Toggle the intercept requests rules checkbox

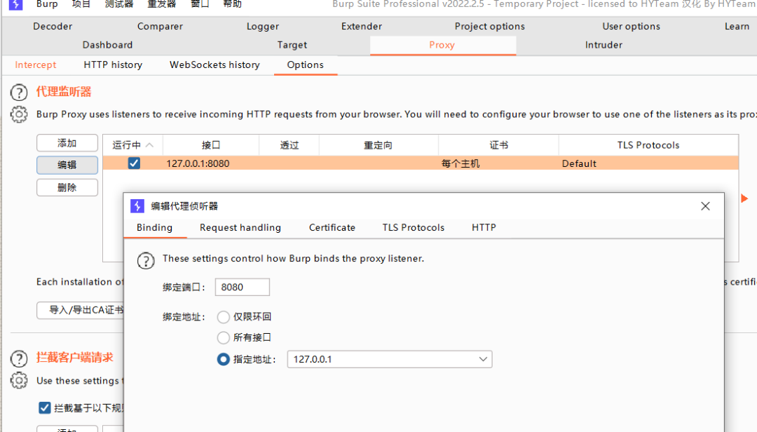(x=44, y=408)
